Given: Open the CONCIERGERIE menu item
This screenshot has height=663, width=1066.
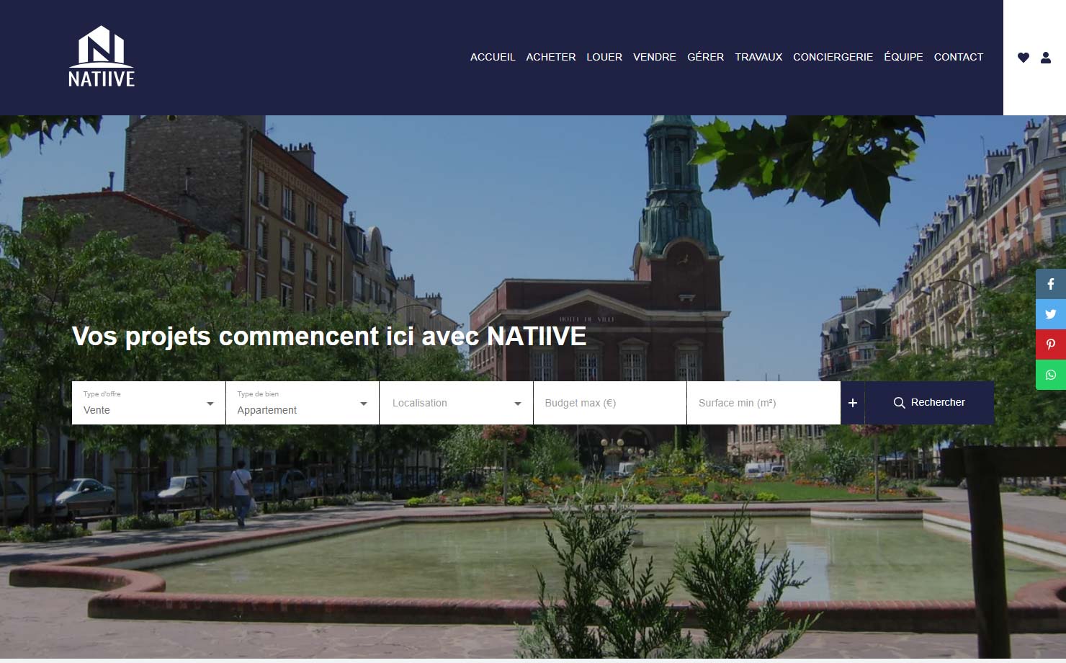Looking at the screenshot, I should (x=833, y=57).
